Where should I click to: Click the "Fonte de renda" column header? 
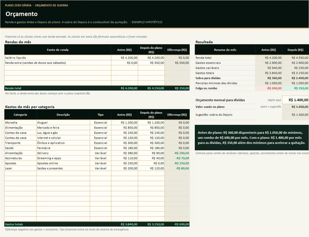click(x=58, y=50)
